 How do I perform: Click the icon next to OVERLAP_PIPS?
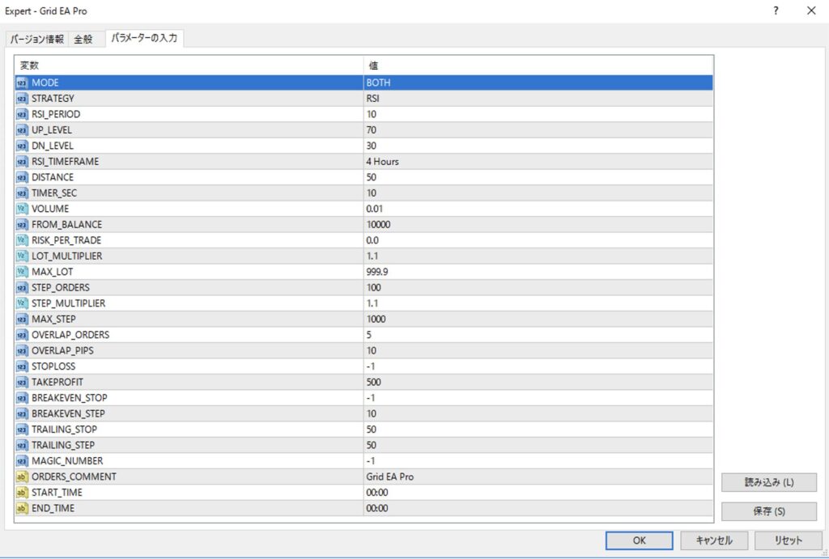tap(22, 351)
